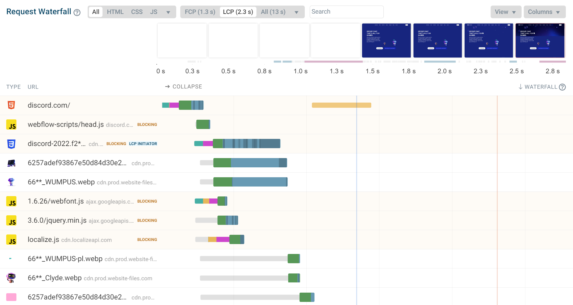Open the discord.com/ request
The image size is (573, 305).
click(x=49, y=105)
